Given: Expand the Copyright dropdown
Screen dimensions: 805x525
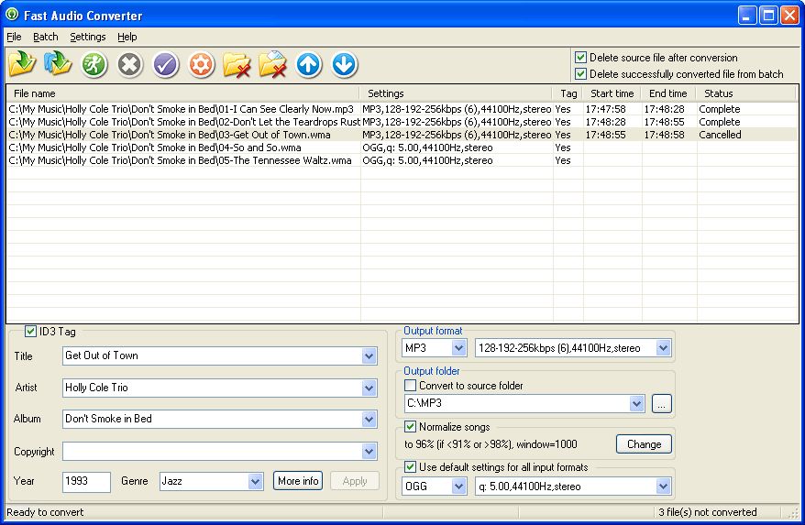Looking at the screenshot, I should click(369, 452).
